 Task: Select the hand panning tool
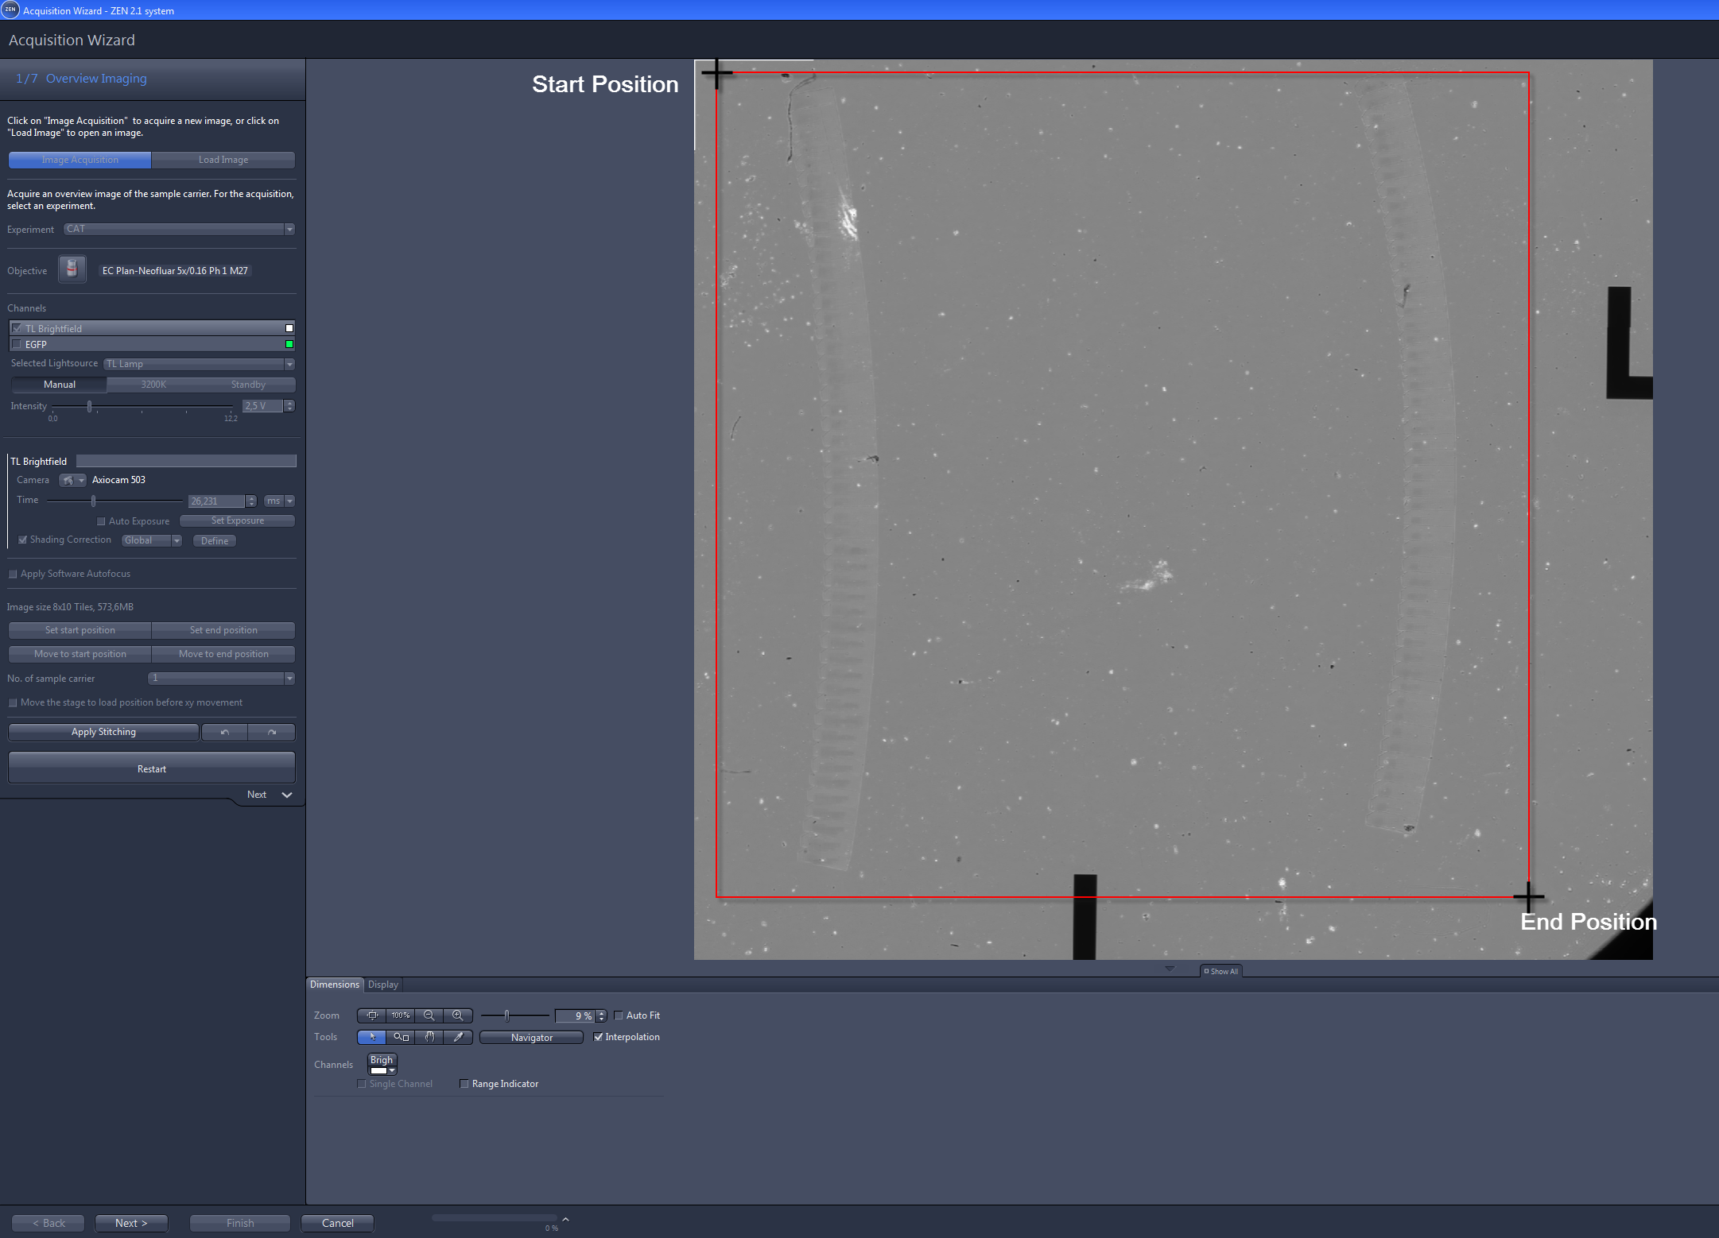point(429,1037)
